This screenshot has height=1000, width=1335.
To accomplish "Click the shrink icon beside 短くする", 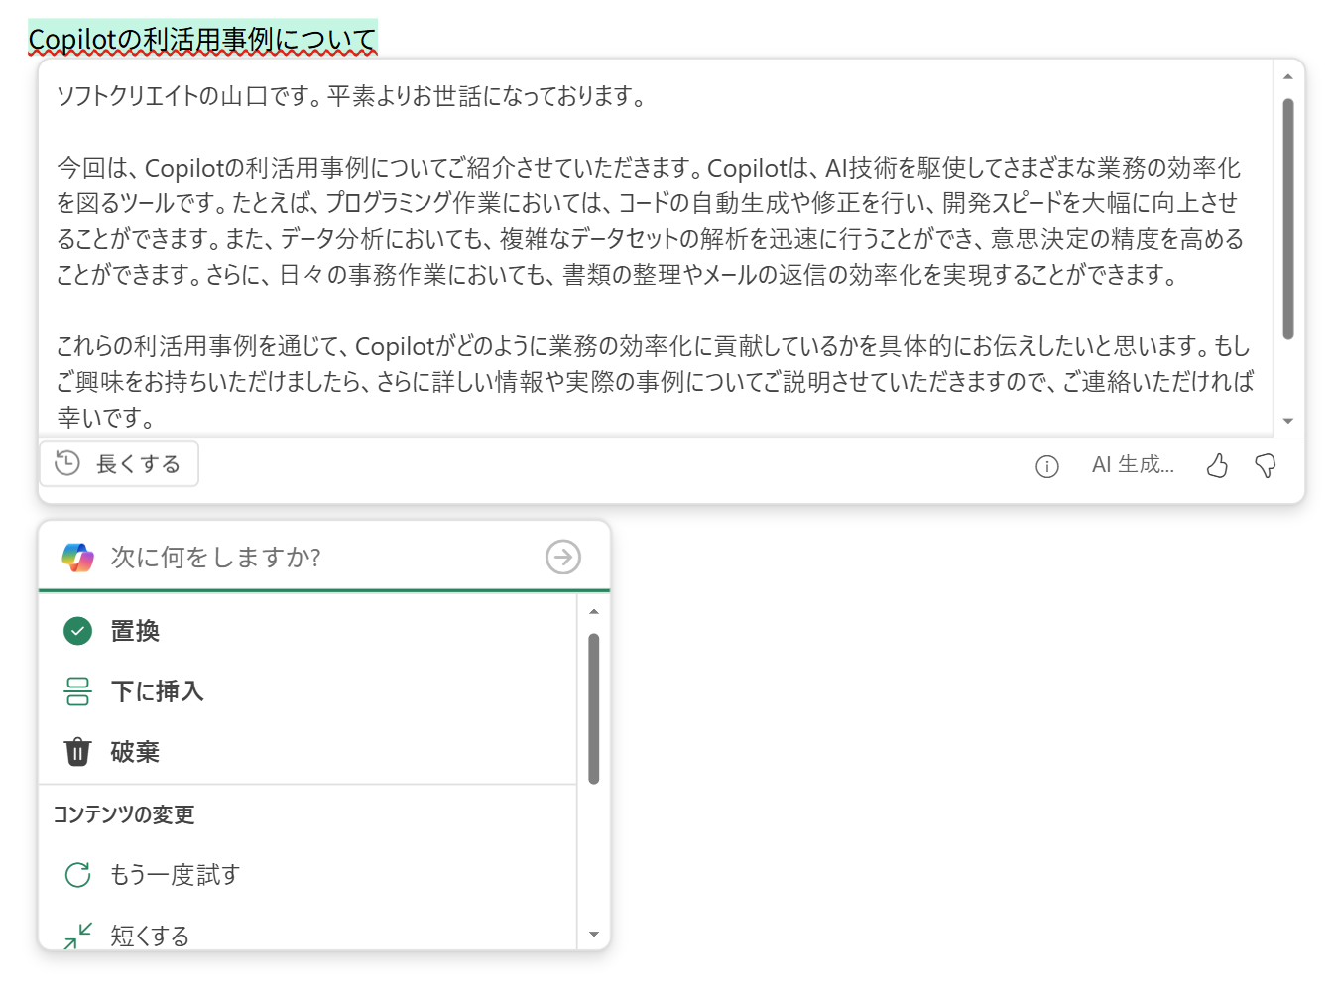I will [x=77, y=934].
